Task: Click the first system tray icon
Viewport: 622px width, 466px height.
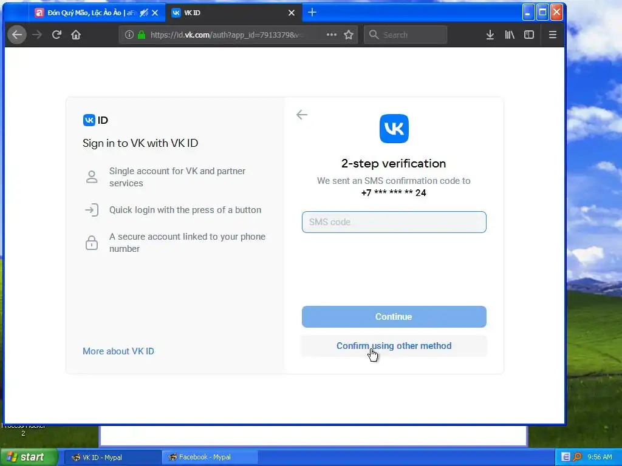Action: 566,458
